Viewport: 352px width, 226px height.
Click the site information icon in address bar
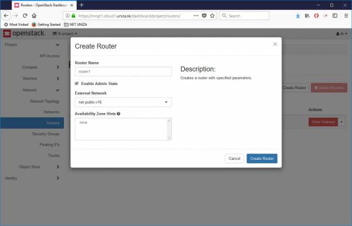click(x=67, y=16)
